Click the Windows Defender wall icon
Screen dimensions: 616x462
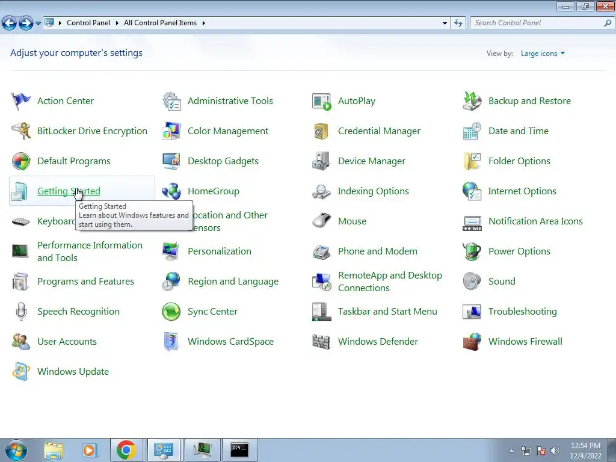322,342
